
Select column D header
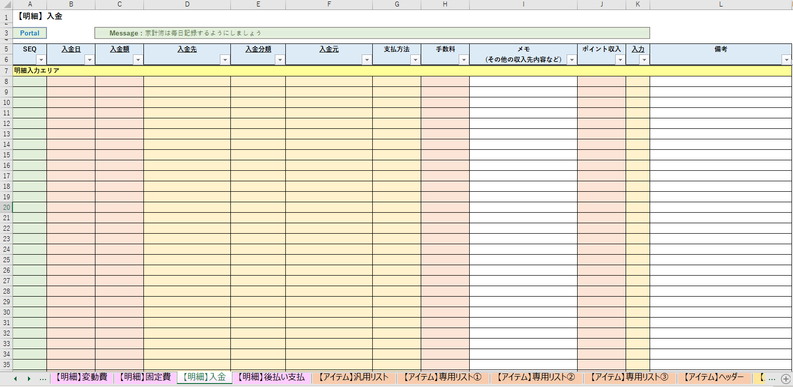[x=187, y=4]
